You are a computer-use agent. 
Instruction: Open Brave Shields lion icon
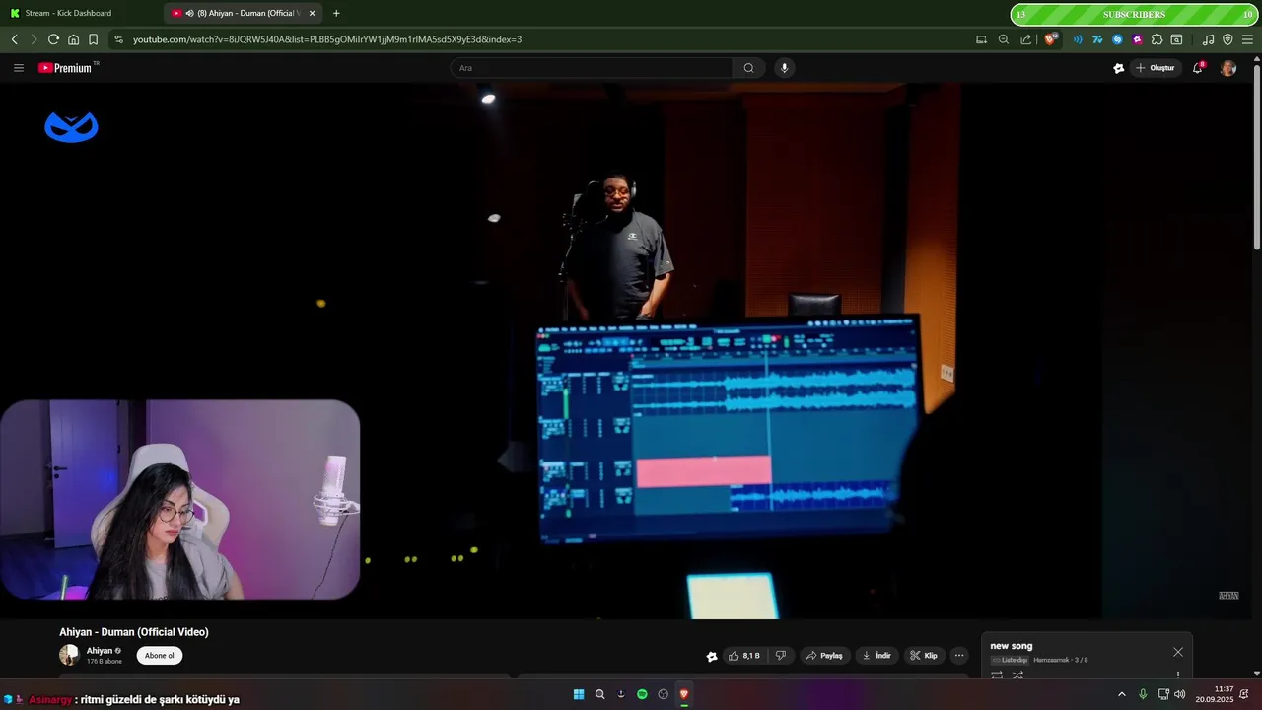[x=1050, y=39]
